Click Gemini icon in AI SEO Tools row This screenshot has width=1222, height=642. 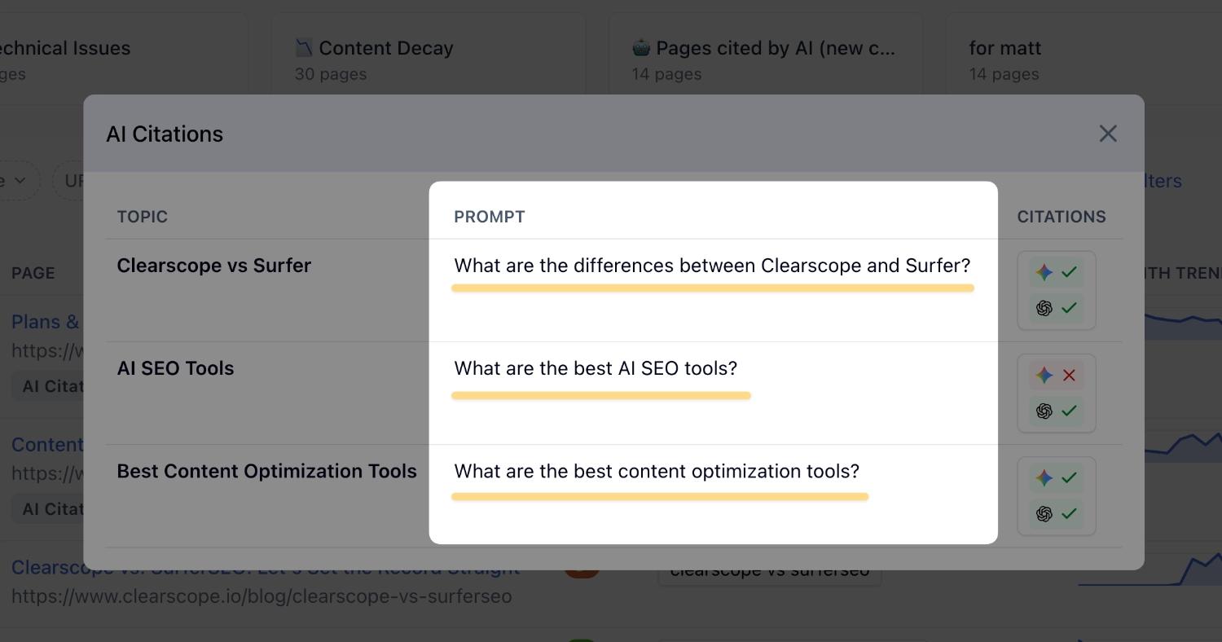tap(1044, 375)
